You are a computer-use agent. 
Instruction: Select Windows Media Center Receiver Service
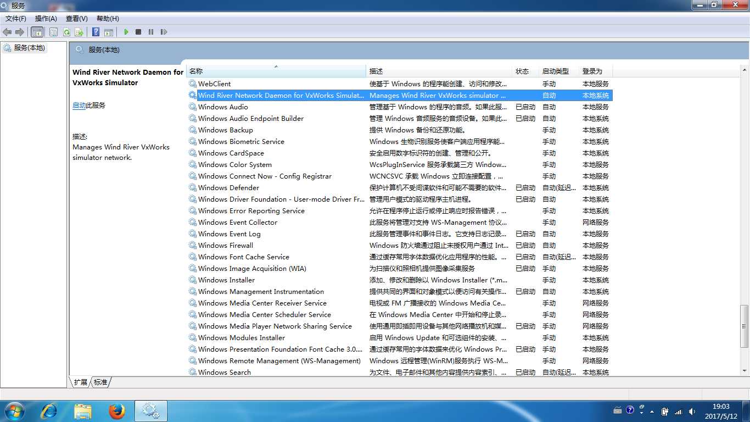click(399, 303)
